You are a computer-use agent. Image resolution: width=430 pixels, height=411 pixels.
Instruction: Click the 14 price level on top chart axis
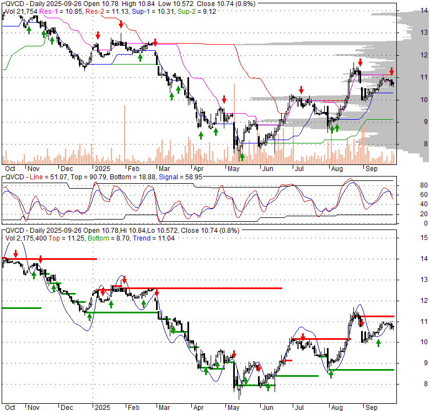pos(424,10)
